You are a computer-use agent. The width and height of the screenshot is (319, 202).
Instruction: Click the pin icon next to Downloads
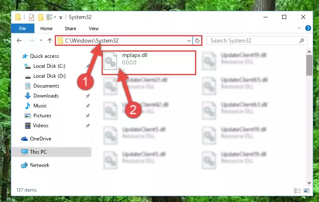point(88,96)
